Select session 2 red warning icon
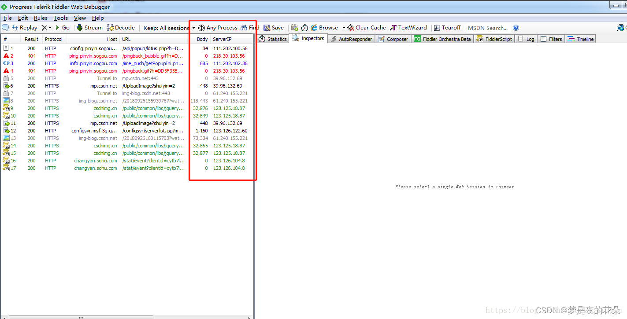 point(6,56)
